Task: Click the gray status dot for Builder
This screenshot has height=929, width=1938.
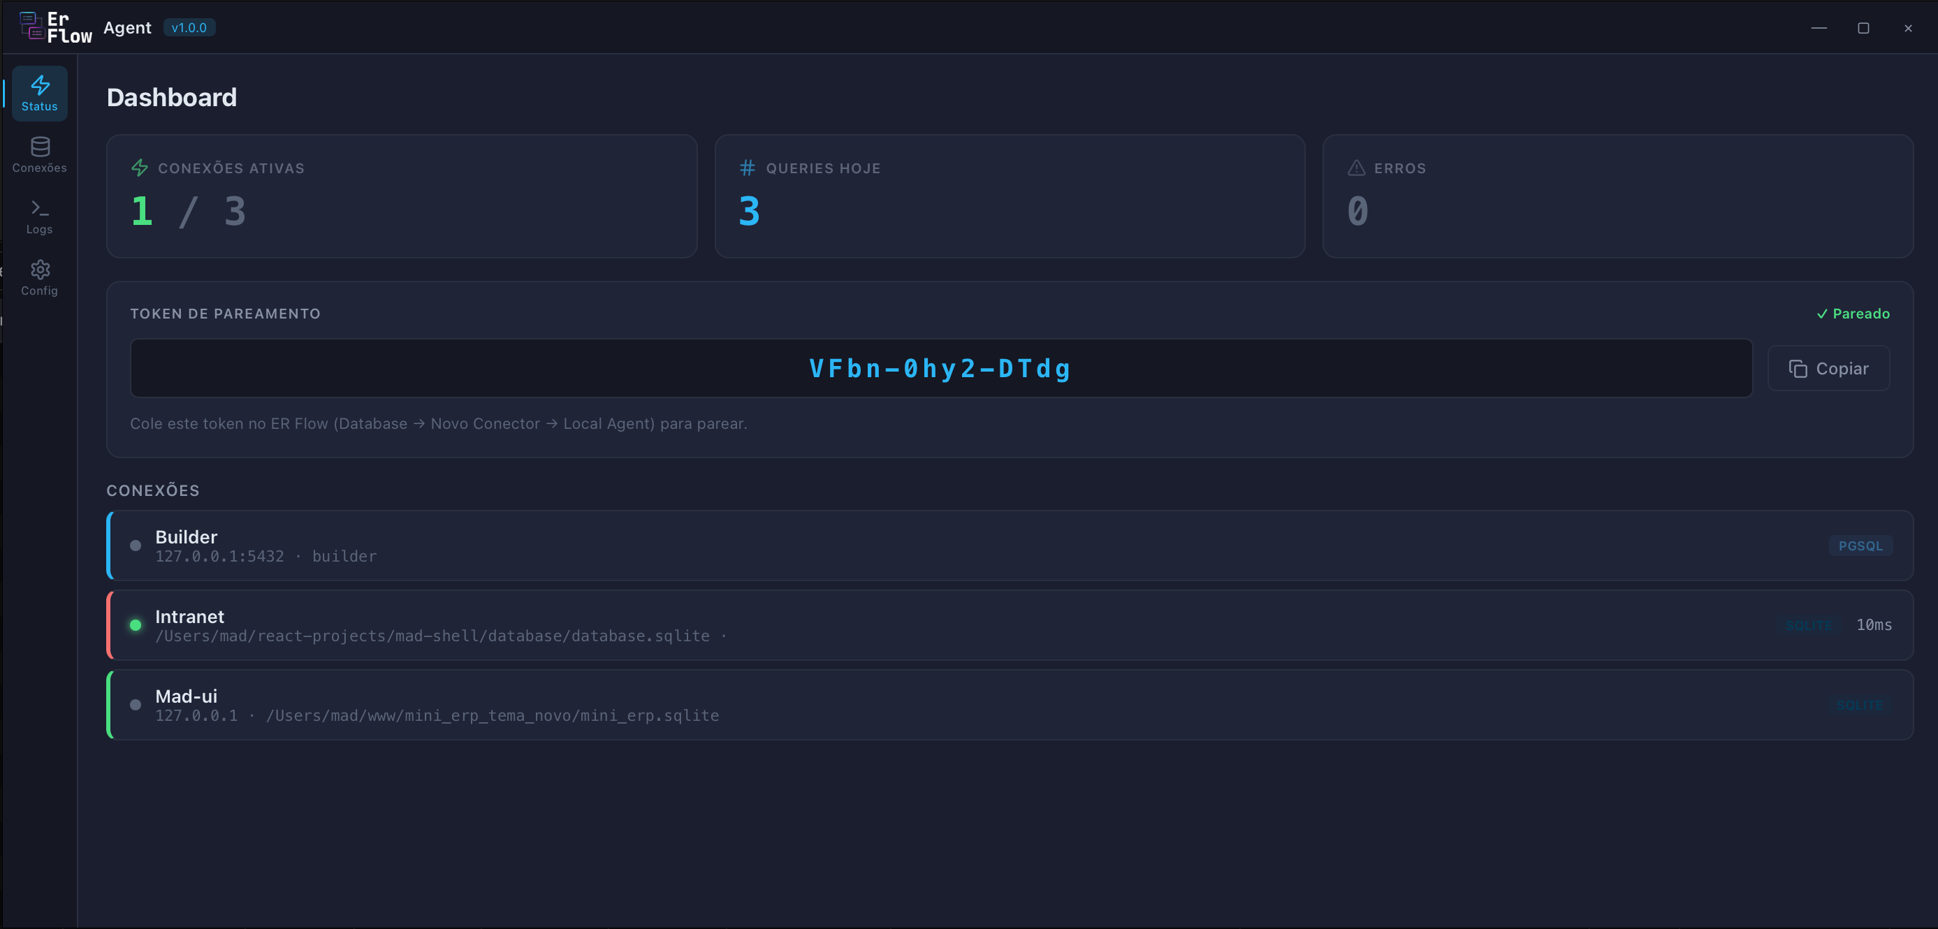Action: tap(136, 546)
